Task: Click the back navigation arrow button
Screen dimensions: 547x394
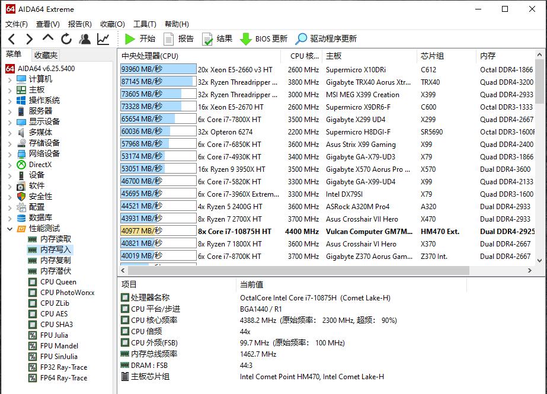Action: click(12, 40)
